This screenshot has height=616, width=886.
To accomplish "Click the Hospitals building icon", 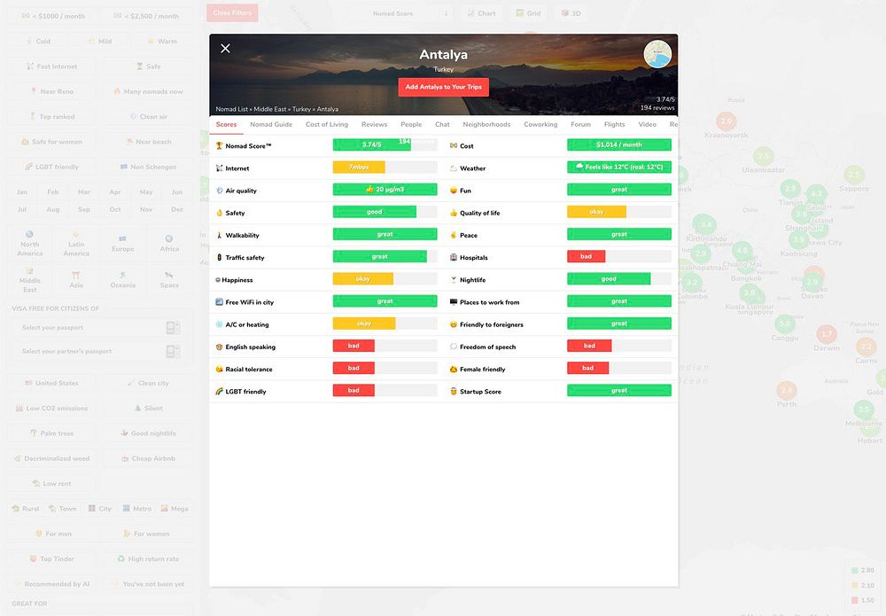I will point(453,258).
